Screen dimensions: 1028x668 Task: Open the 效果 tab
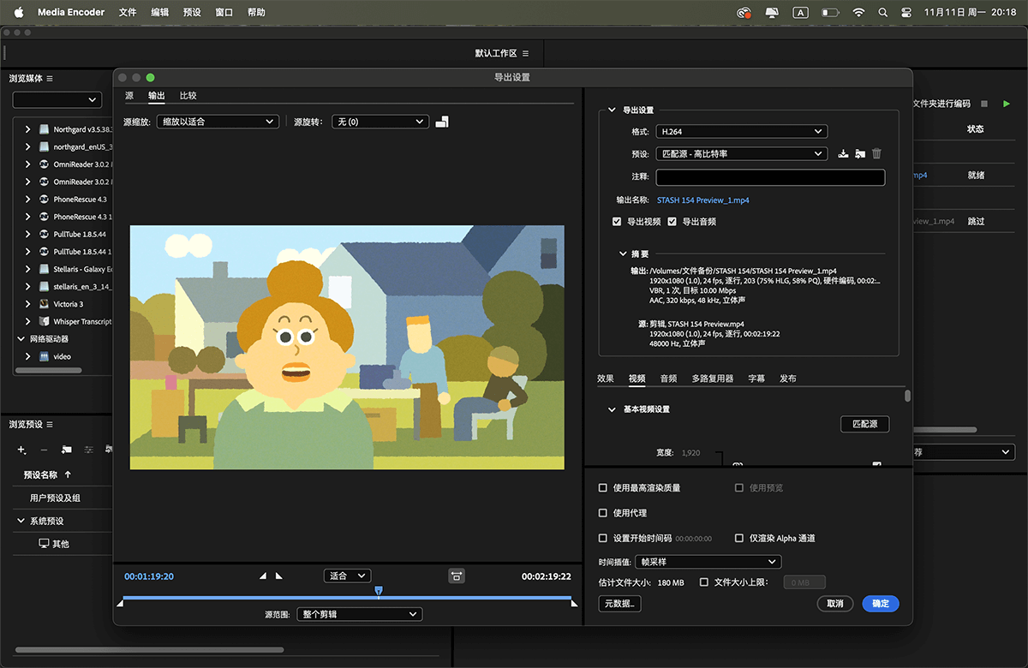[606, 379]
